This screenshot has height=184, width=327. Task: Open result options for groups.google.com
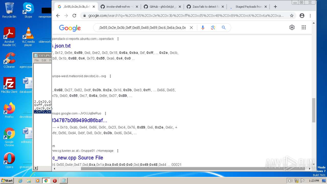[x=106, y=113]
